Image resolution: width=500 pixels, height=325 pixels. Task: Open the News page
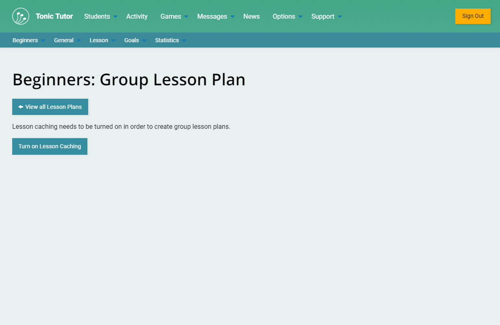[252, 16]
